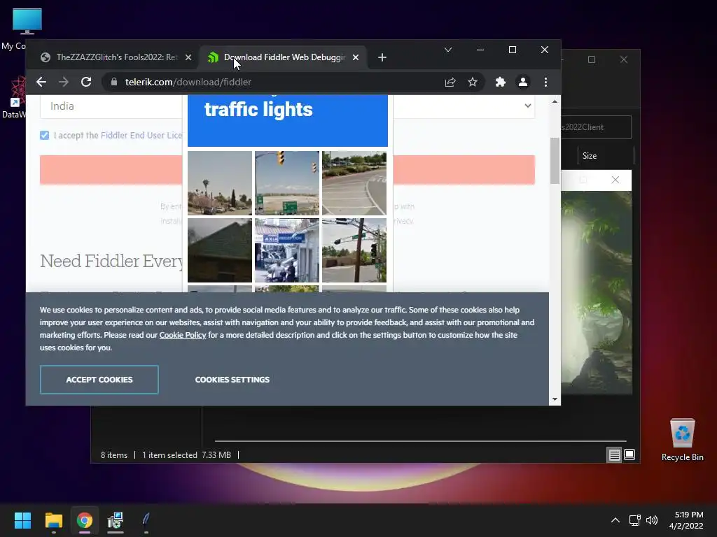Screen dimensions: 717x537
Task: Open the Cookie Policy link
Action: 183,335
